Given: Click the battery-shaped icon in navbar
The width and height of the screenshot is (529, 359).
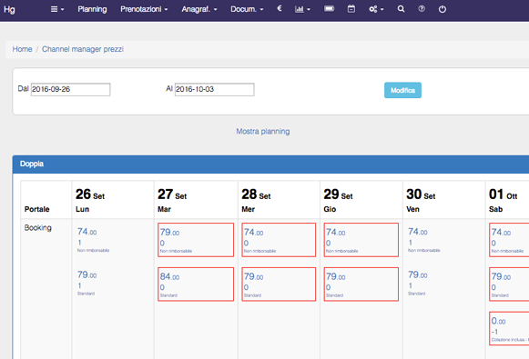Looking at the screenshot, I should pos(329,9).
